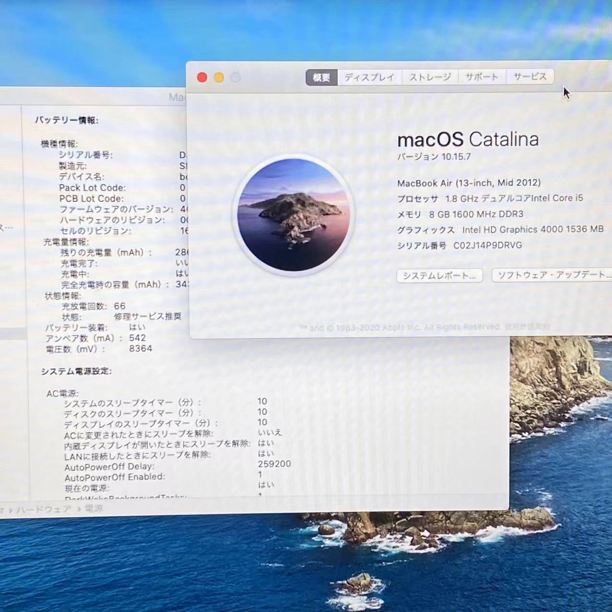Open the ストレージ tab
The width and height of the screenshot is (612, 612).
point(430,77)
